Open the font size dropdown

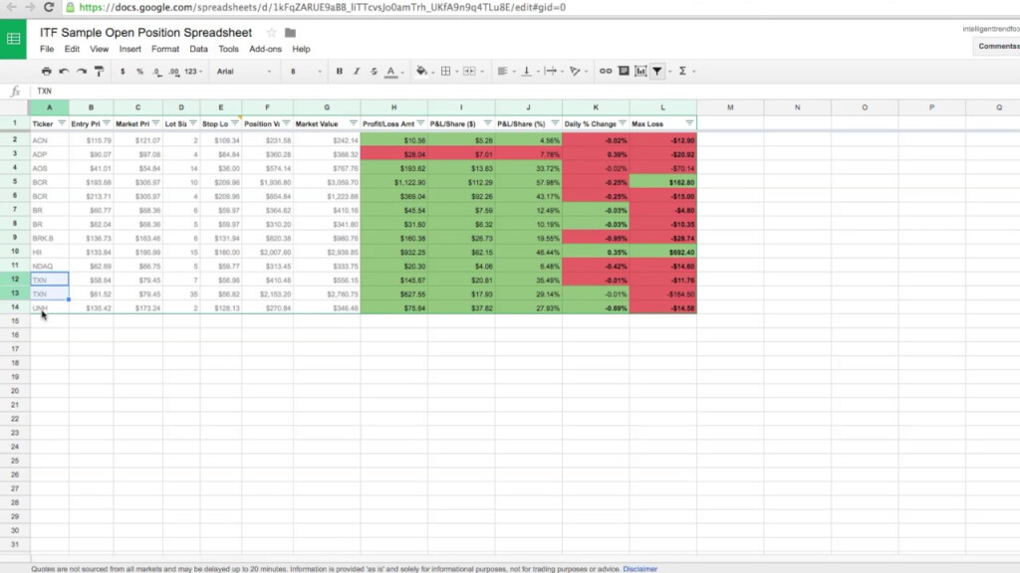(306, 72)
